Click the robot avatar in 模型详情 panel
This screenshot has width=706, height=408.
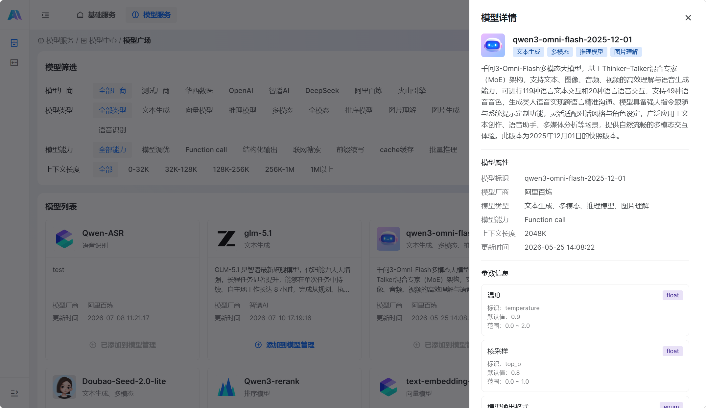coord(493,45)
